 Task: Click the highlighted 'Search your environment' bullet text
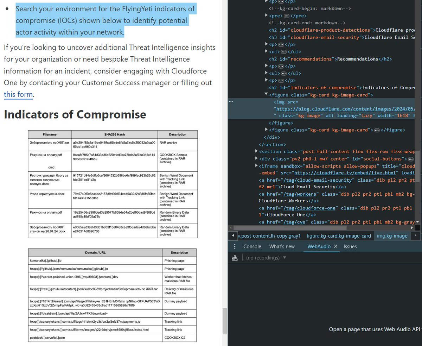105,20
